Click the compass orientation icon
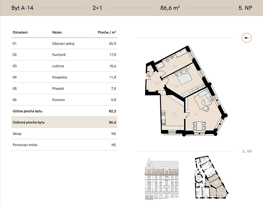 pos(247,38)
